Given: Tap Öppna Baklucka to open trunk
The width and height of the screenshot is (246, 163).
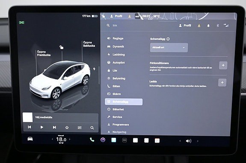Looking at the screenshot, I should (89, 44).
